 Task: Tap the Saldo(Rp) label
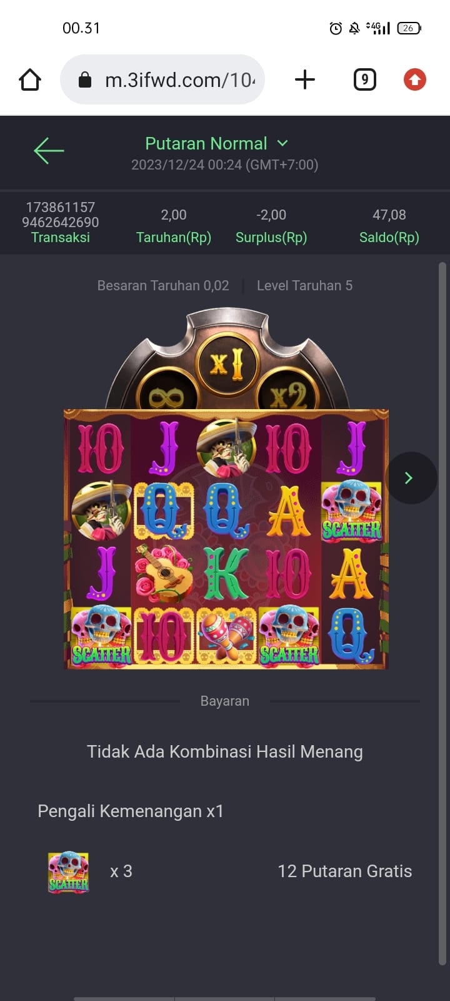389,237
